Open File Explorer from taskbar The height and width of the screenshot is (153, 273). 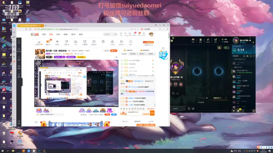tap(13, 151)
